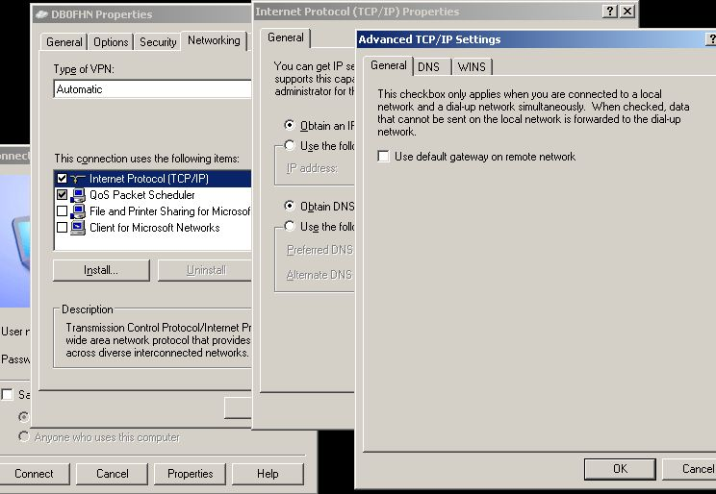Select Obtain an IP address automatically radio
Image resolution: width=716 pixels, height=494 pixels.
(x=290, y=126)
